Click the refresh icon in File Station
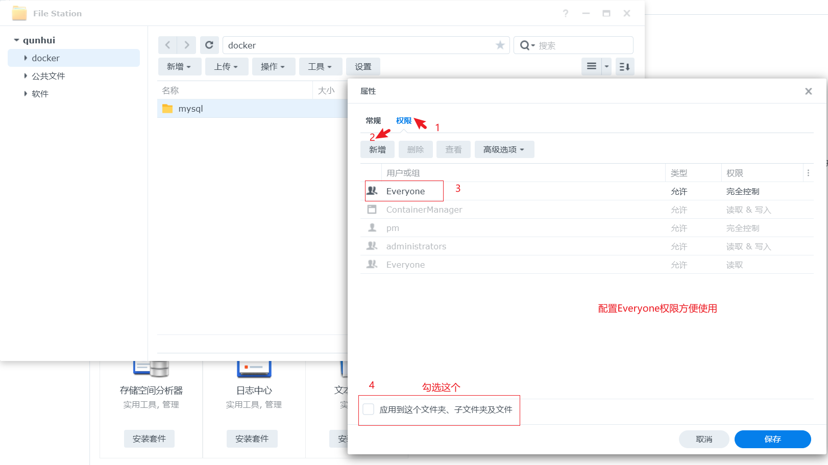This screenshot has height=465, width=828. point(209,45)
